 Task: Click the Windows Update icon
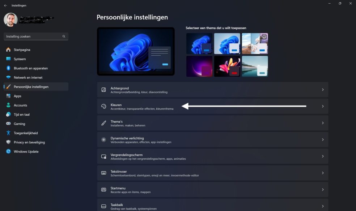8,151
